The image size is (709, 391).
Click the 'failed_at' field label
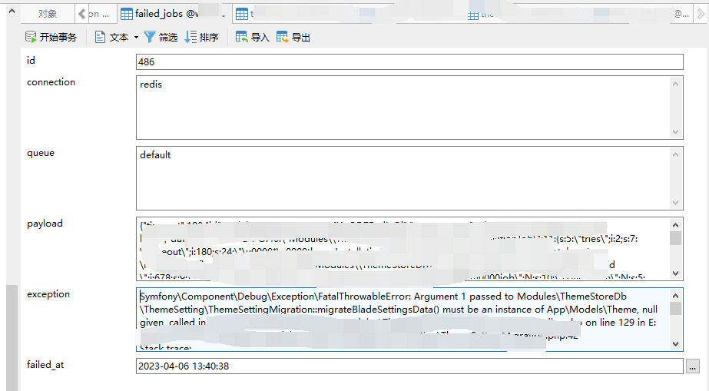coord(45,364)
